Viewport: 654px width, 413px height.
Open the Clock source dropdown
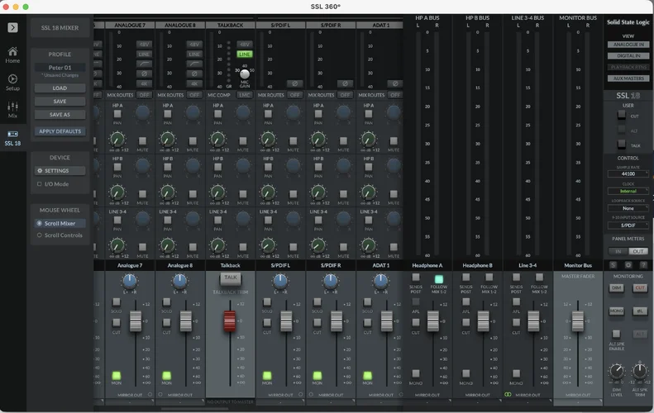[628, 191]
